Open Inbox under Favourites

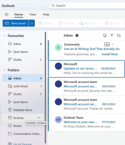click(23, 44)
